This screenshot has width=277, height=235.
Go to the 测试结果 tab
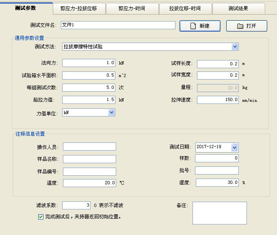tap(238, 9)
